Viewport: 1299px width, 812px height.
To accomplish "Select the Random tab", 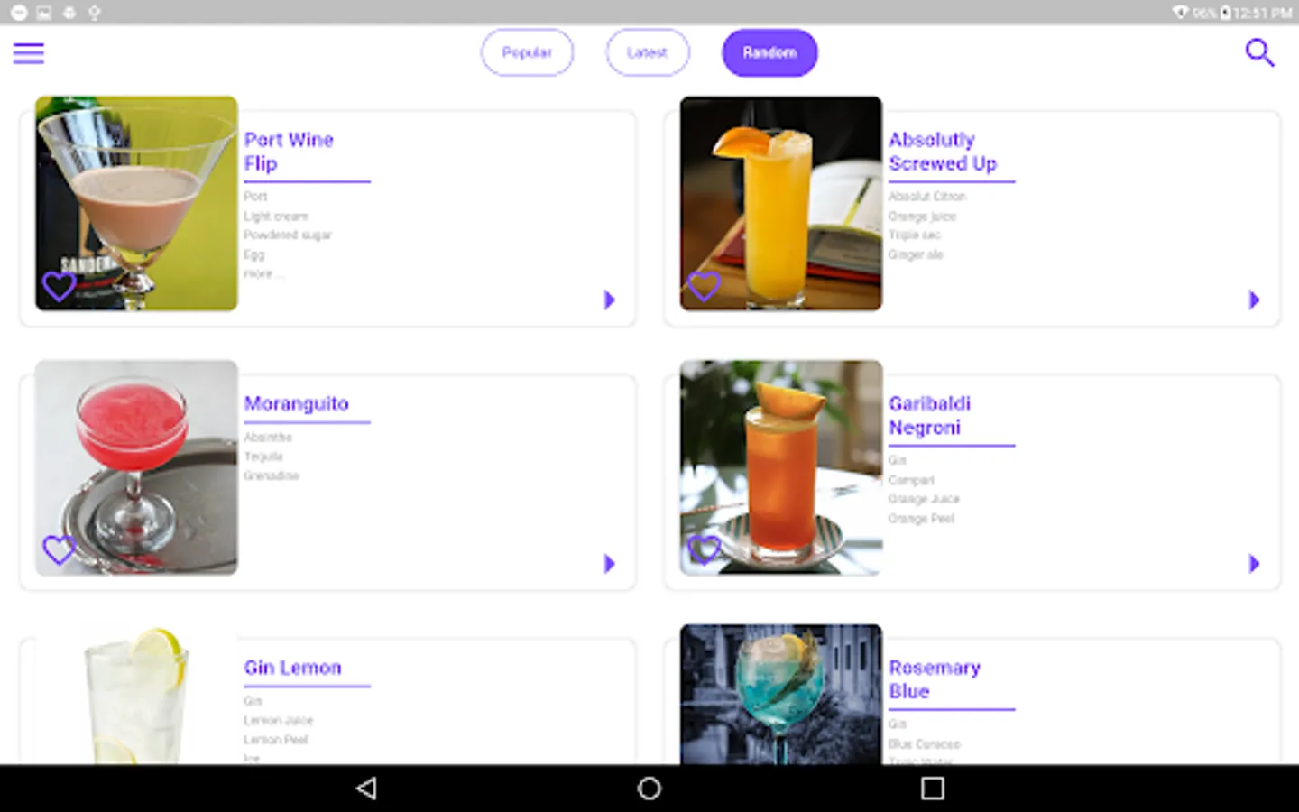I will [x=769, y=52].
